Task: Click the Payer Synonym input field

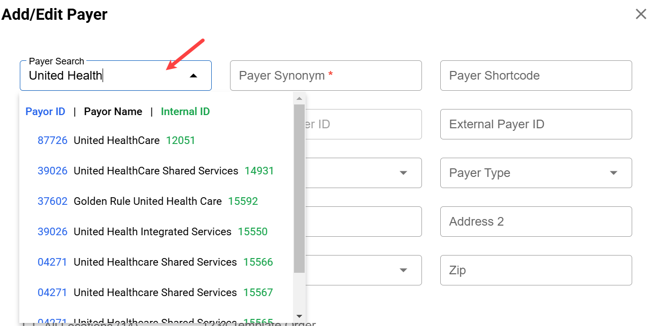Action: [325, 76]
